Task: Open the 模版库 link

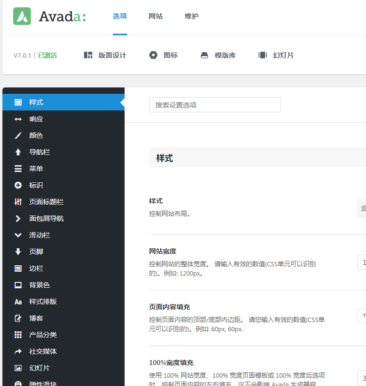Action: 225,55
